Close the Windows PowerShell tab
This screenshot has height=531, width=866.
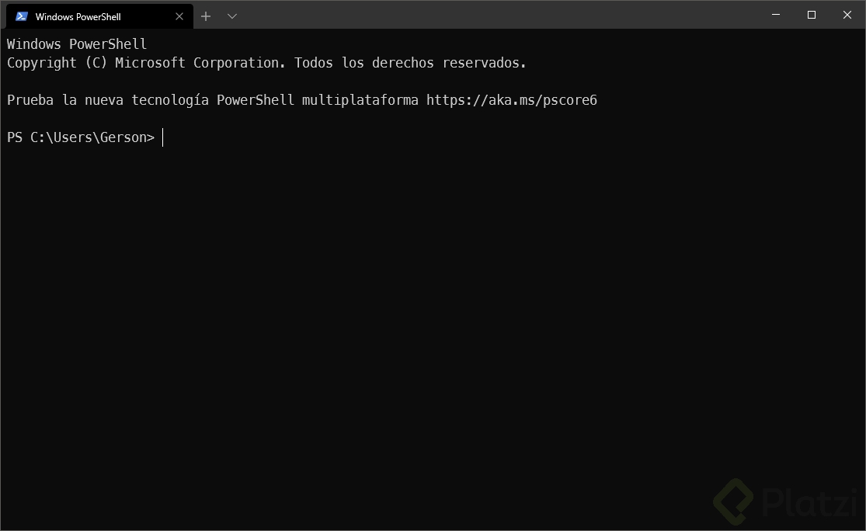point(179,16)
